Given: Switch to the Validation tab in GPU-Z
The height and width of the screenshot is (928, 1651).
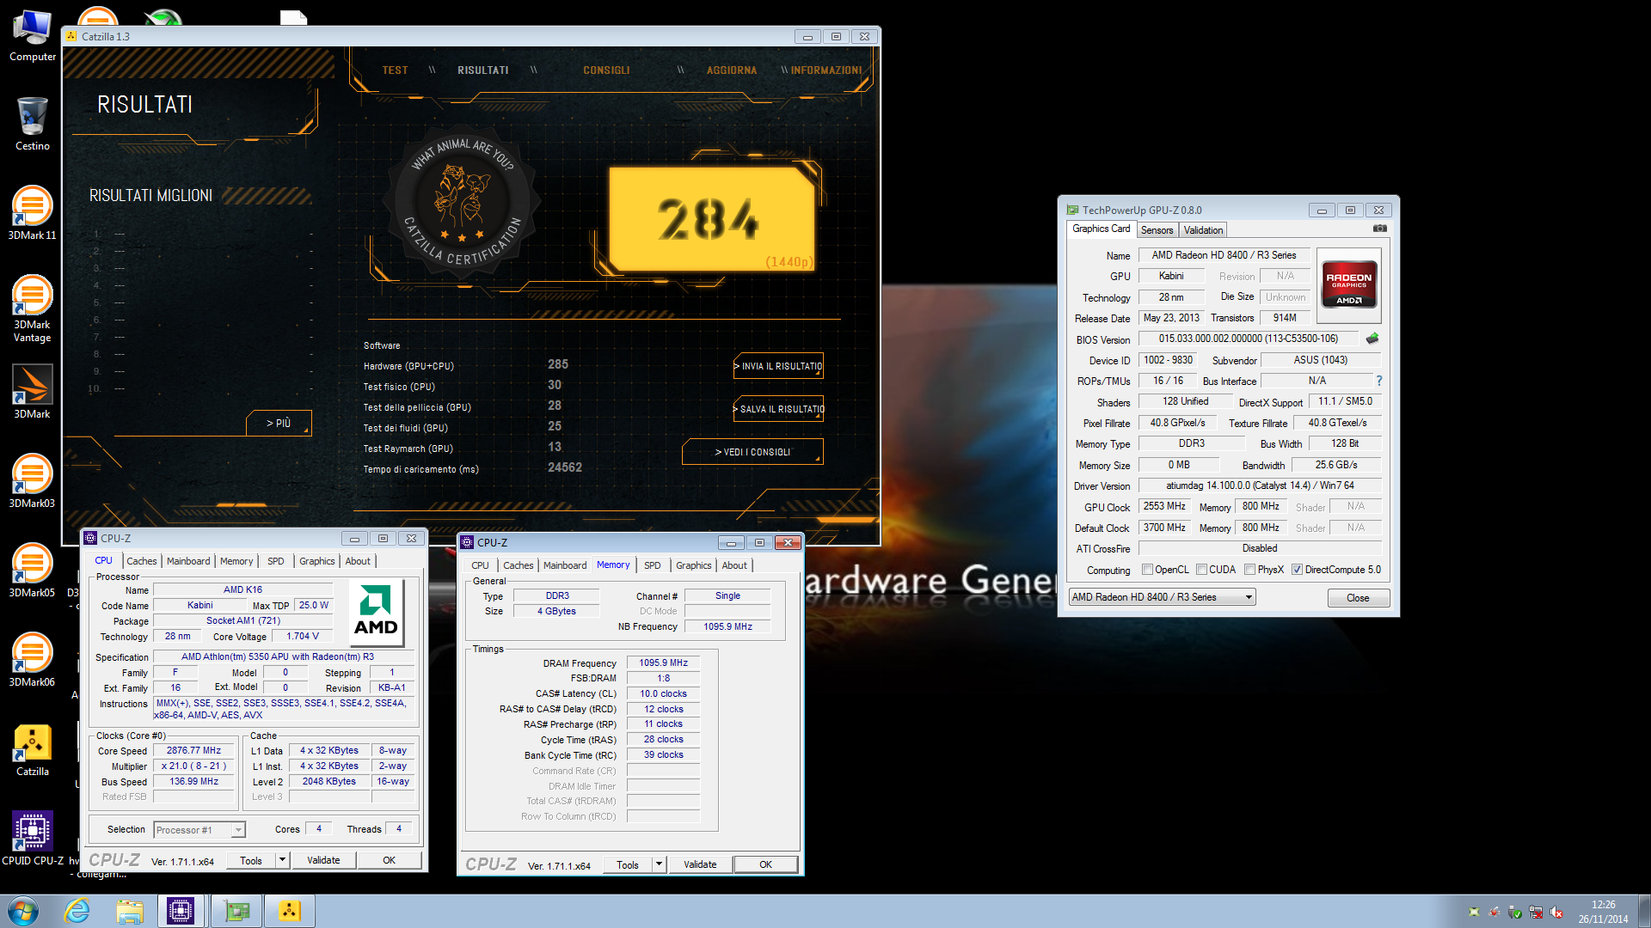Looking at the screenshot, I should click(x=1202, y=230).
